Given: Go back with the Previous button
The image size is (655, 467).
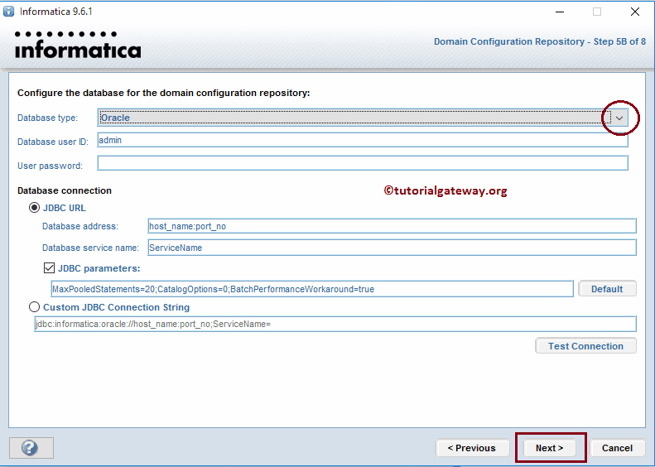Looking at the screenshot, I should (471, 448).
